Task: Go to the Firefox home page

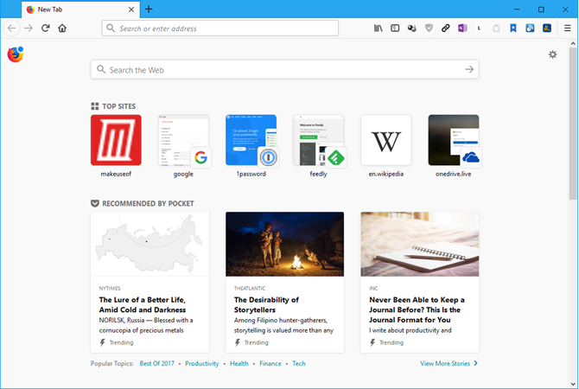Action: click(x=62, y=29)
